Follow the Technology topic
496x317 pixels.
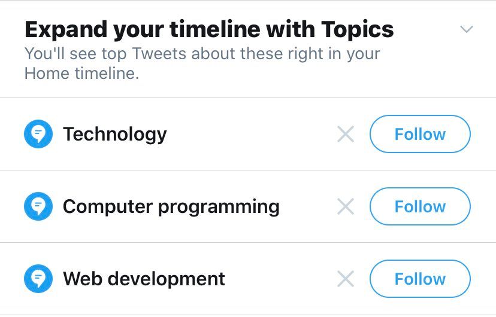[420, 134]
